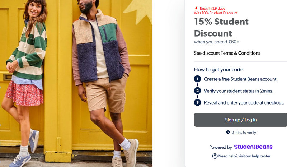Screen dimensions: 287x167
Task: Click the red lightning bolt icon
Action: coord(196,8)
